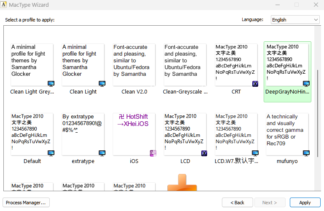This screenshot has height=211, width=324.
Task: Click the 'Clean Light' profile name
Action: point(83,91)
